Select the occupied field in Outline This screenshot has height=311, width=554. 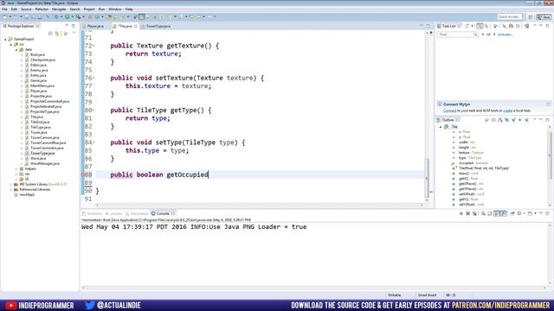[x=473, y=163]
